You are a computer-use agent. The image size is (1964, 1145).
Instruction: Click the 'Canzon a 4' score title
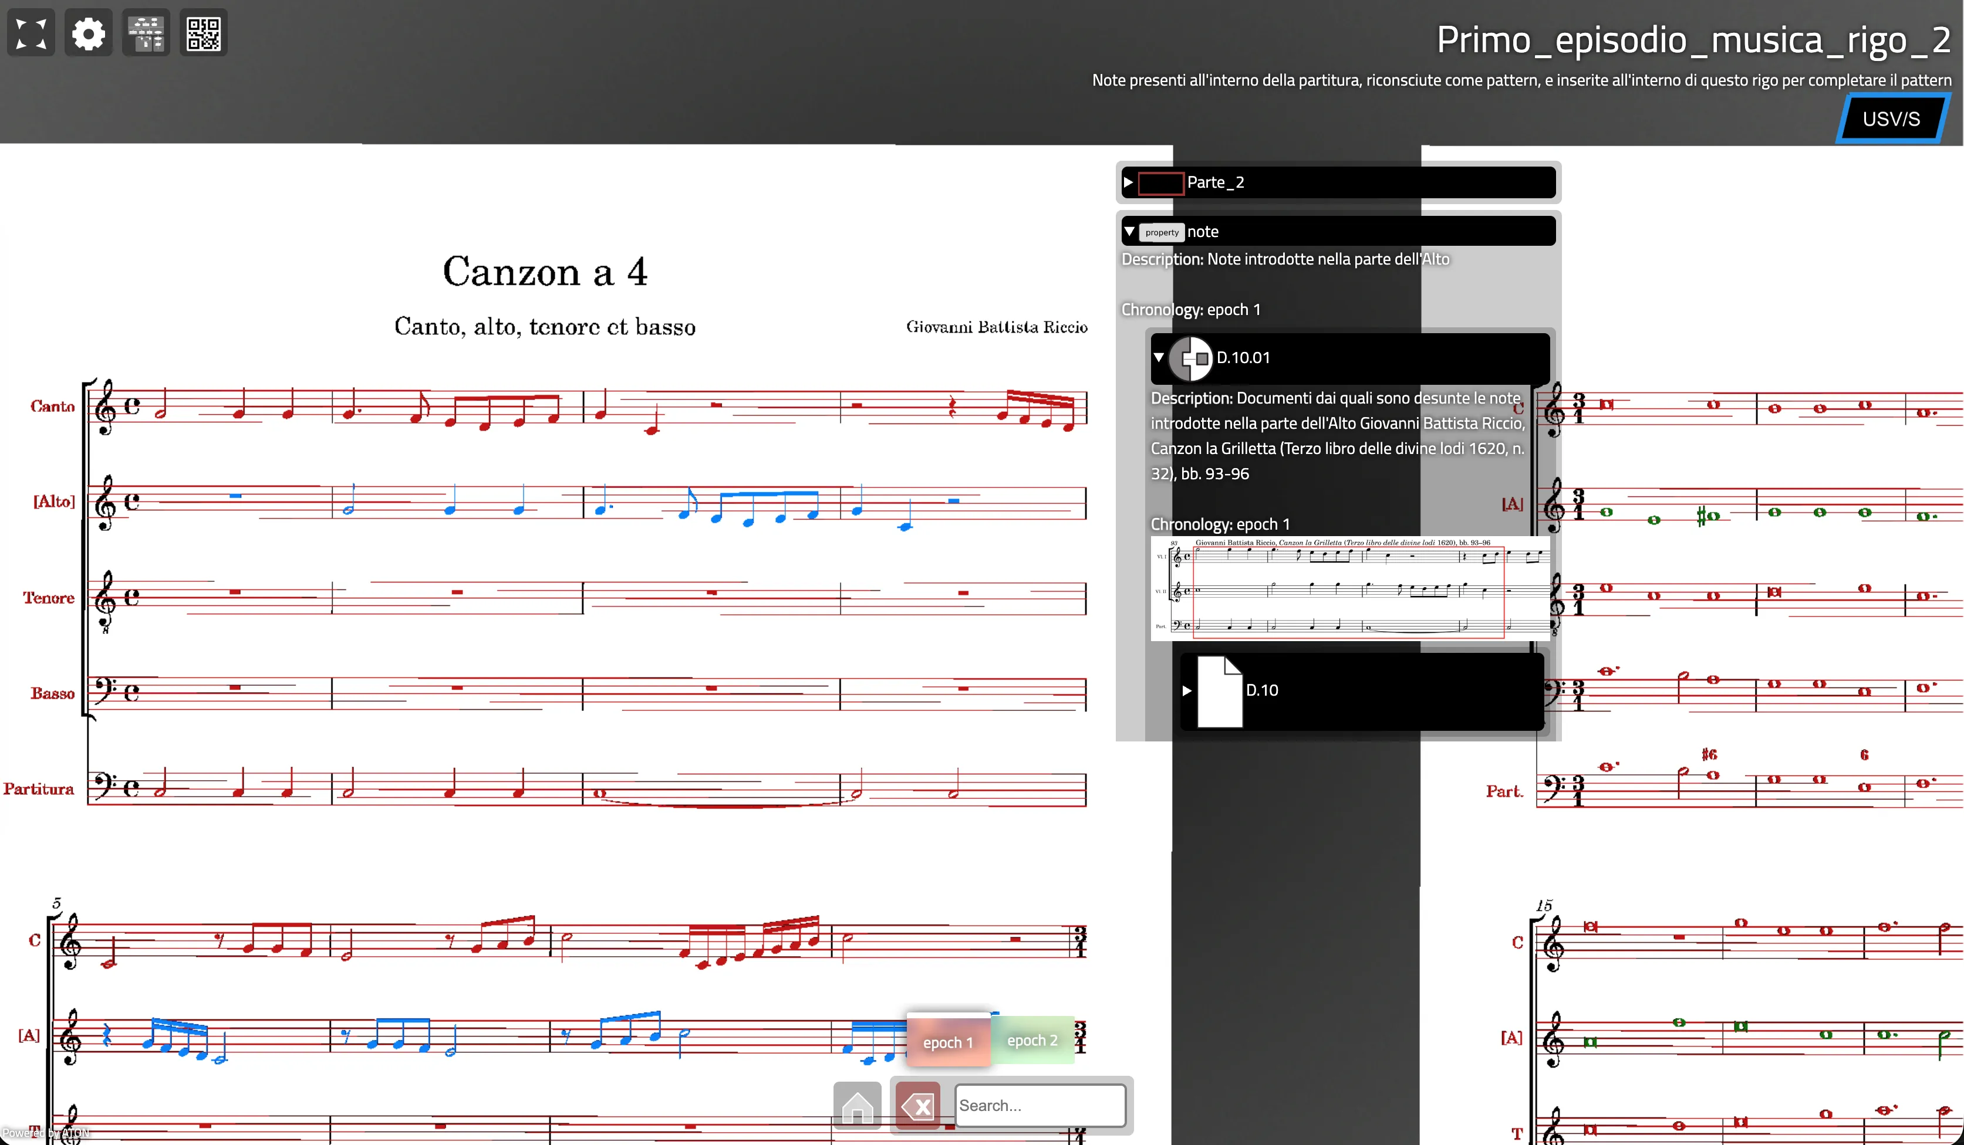click(x=545, y=272)
